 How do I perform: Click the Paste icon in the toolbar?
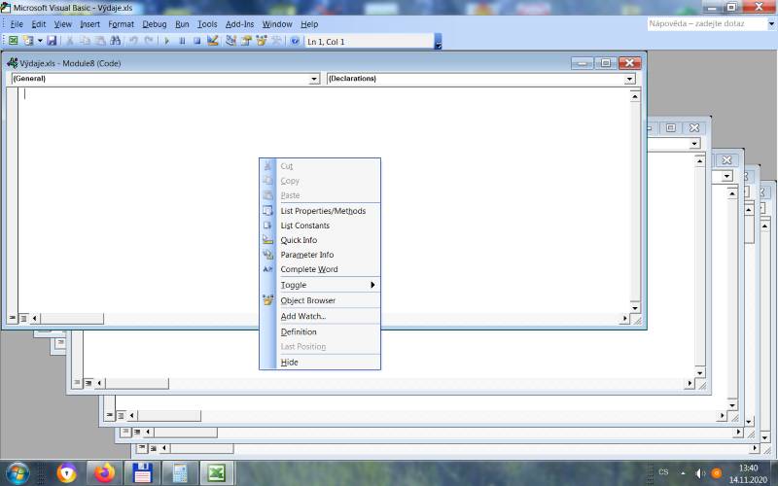coord(100,41)
